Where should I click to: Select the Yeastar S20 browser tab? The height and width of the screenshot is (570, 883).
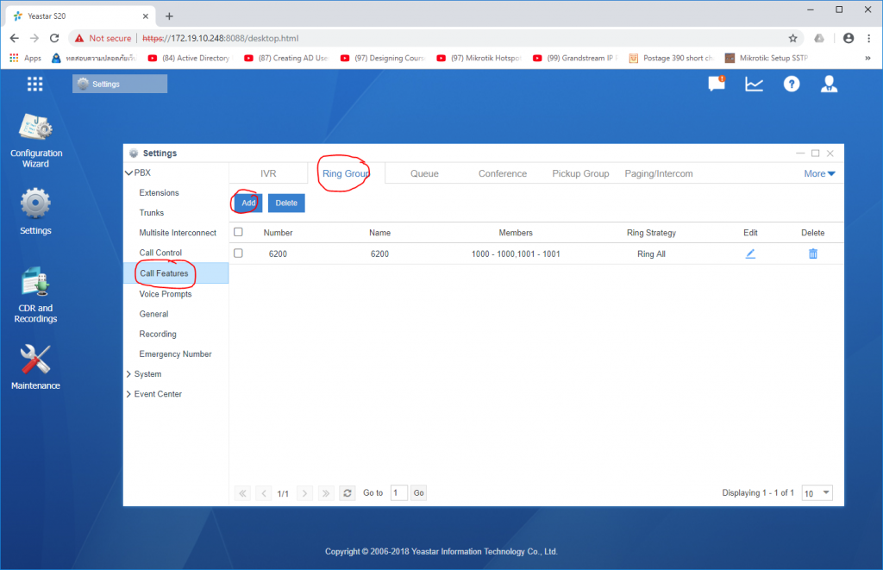pyautogui.click(x=80, y=16)
